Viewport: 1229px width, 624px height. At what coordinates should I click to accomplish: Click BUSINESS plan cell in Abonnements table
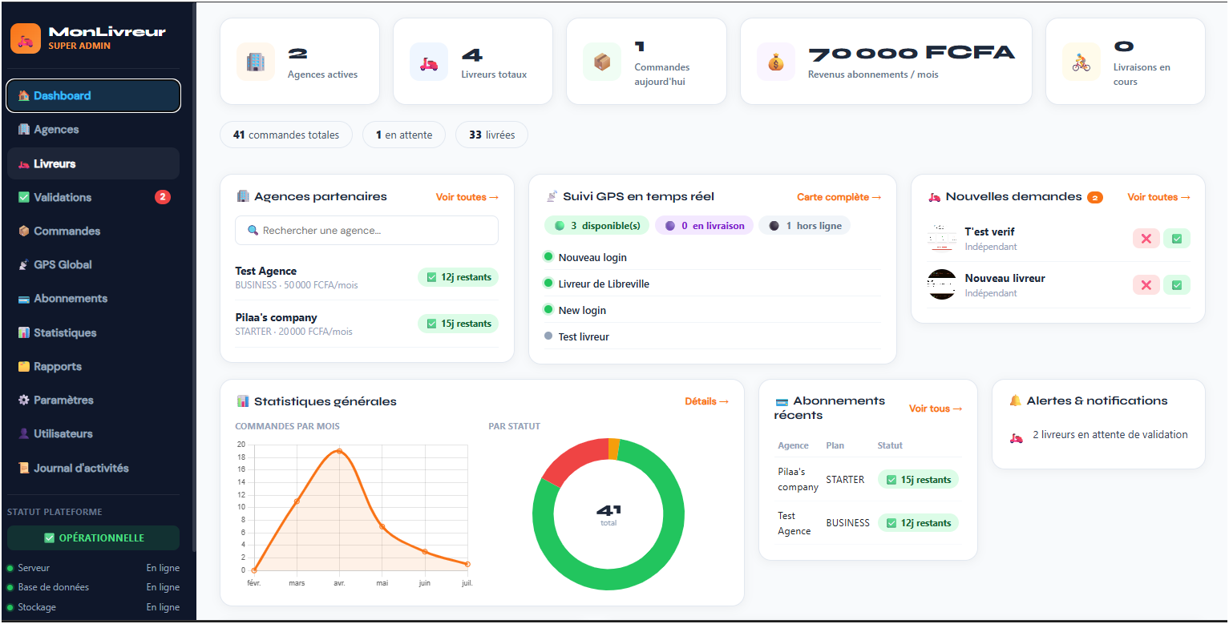(847, 523)
